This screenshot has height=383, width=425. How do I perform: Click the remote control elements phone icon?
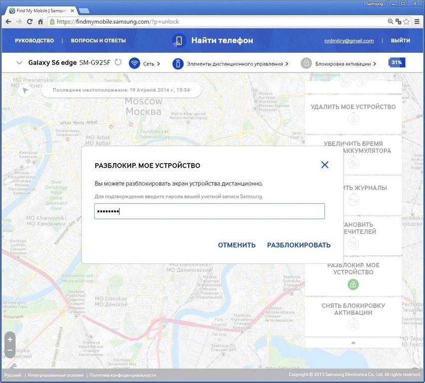(x=178, y=63)
